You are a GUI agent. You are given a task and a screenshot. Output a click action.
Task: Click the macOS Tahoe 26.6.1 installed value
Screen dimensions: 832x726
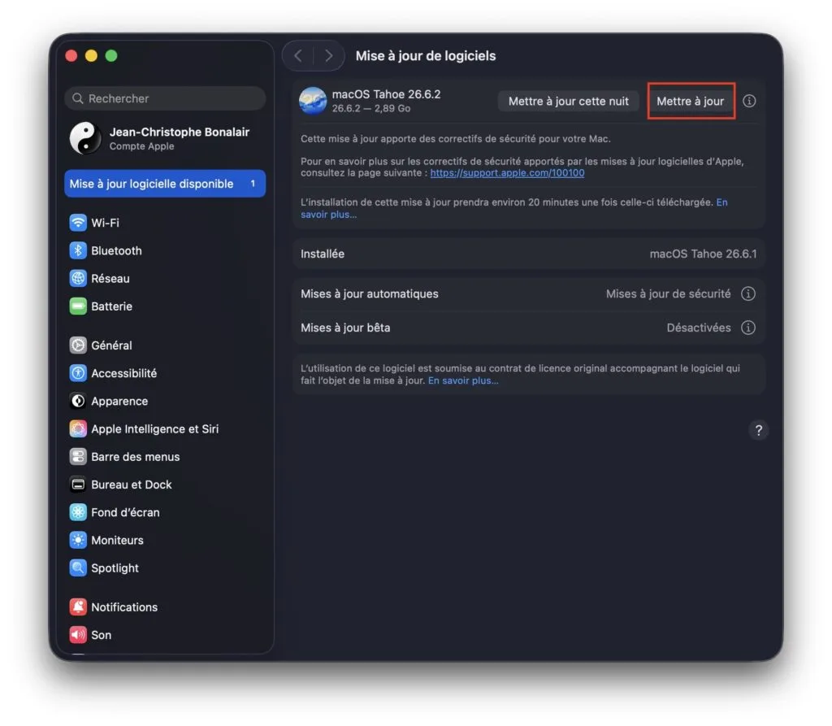(703, 254)
